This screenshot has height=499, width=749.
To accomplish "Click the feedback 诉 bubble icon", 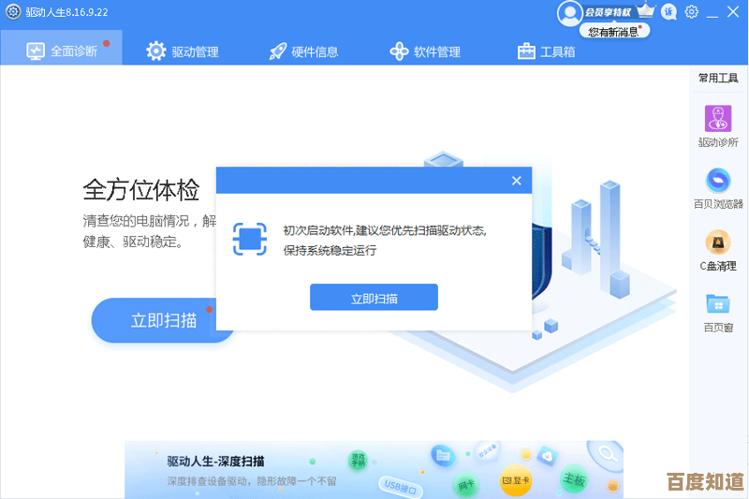I will coord(668,12).
